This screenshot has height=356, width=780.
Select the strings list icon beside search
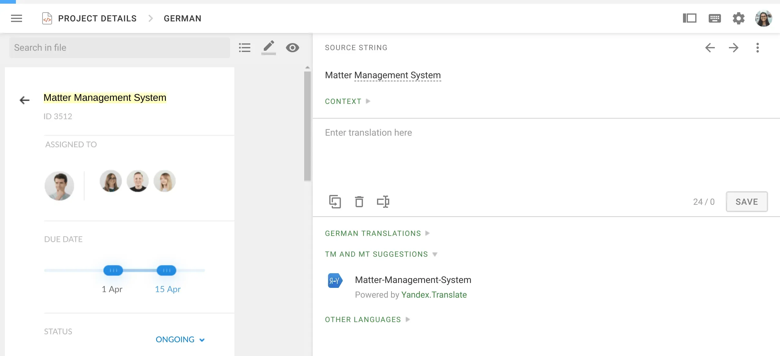[244, 47]
